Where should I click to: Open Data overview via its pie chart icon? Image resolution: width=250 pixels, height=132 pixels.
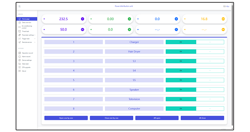click(20, 23)
